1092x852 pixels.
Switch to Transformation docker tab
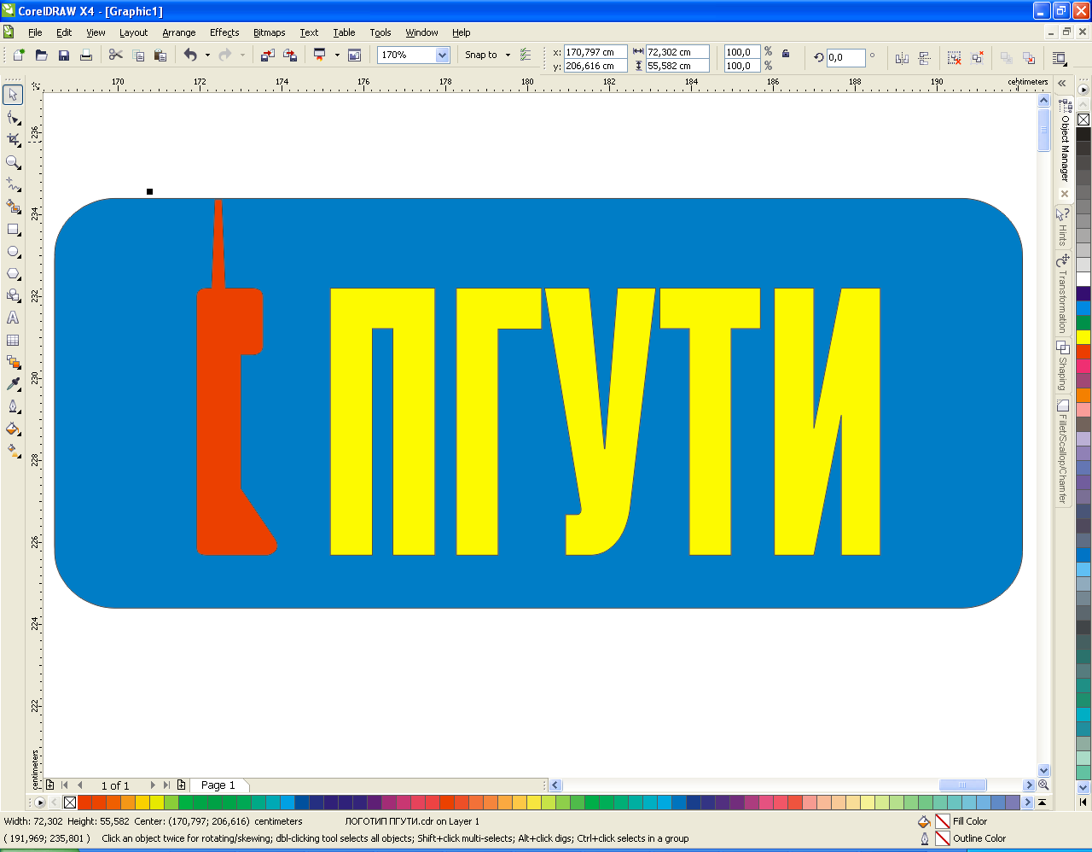click(1063, 295)
